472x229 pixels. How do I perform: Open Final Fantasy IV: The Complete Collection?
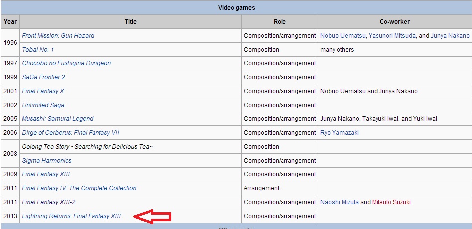[x=79, y=188]
